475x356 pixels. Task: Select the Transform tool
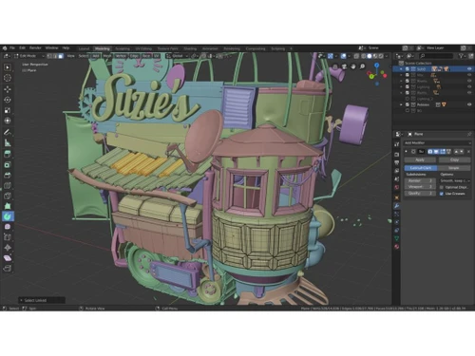[8, 121]
